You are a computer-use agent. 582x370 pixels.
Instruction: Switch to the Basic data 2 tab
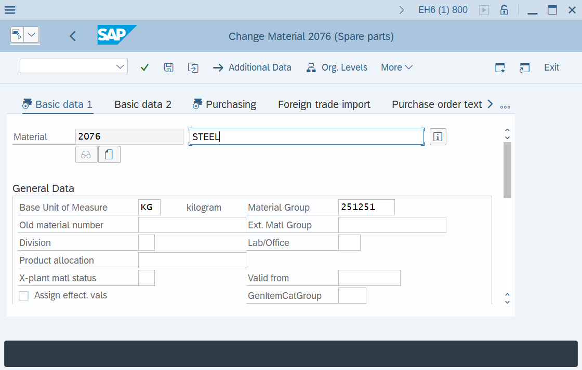click(143, 104)
